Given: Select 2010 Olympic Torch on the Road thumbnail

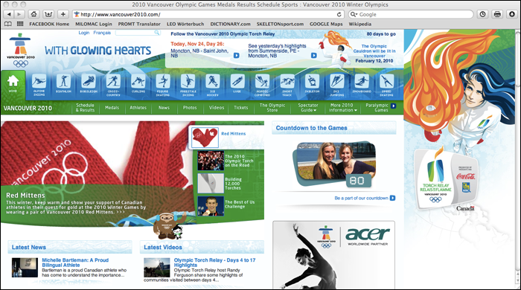Looking at the screenshot, I should tap(211, 161).
